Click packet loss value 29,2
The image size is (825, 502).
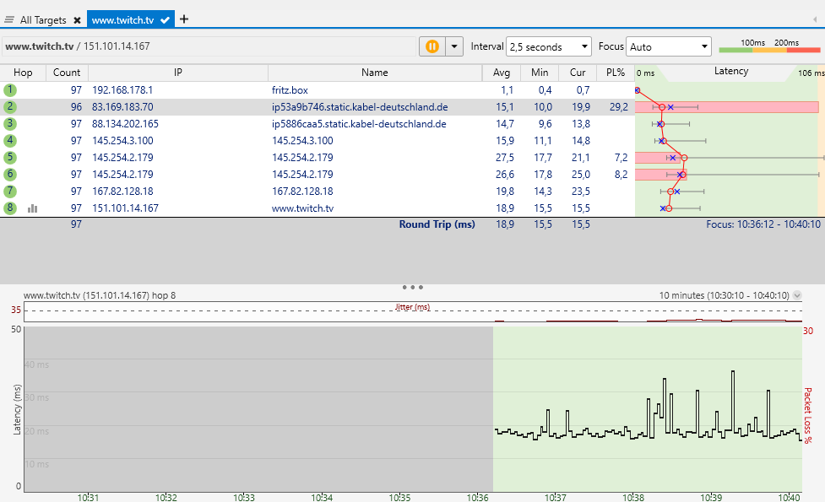[x=619, y=106]
